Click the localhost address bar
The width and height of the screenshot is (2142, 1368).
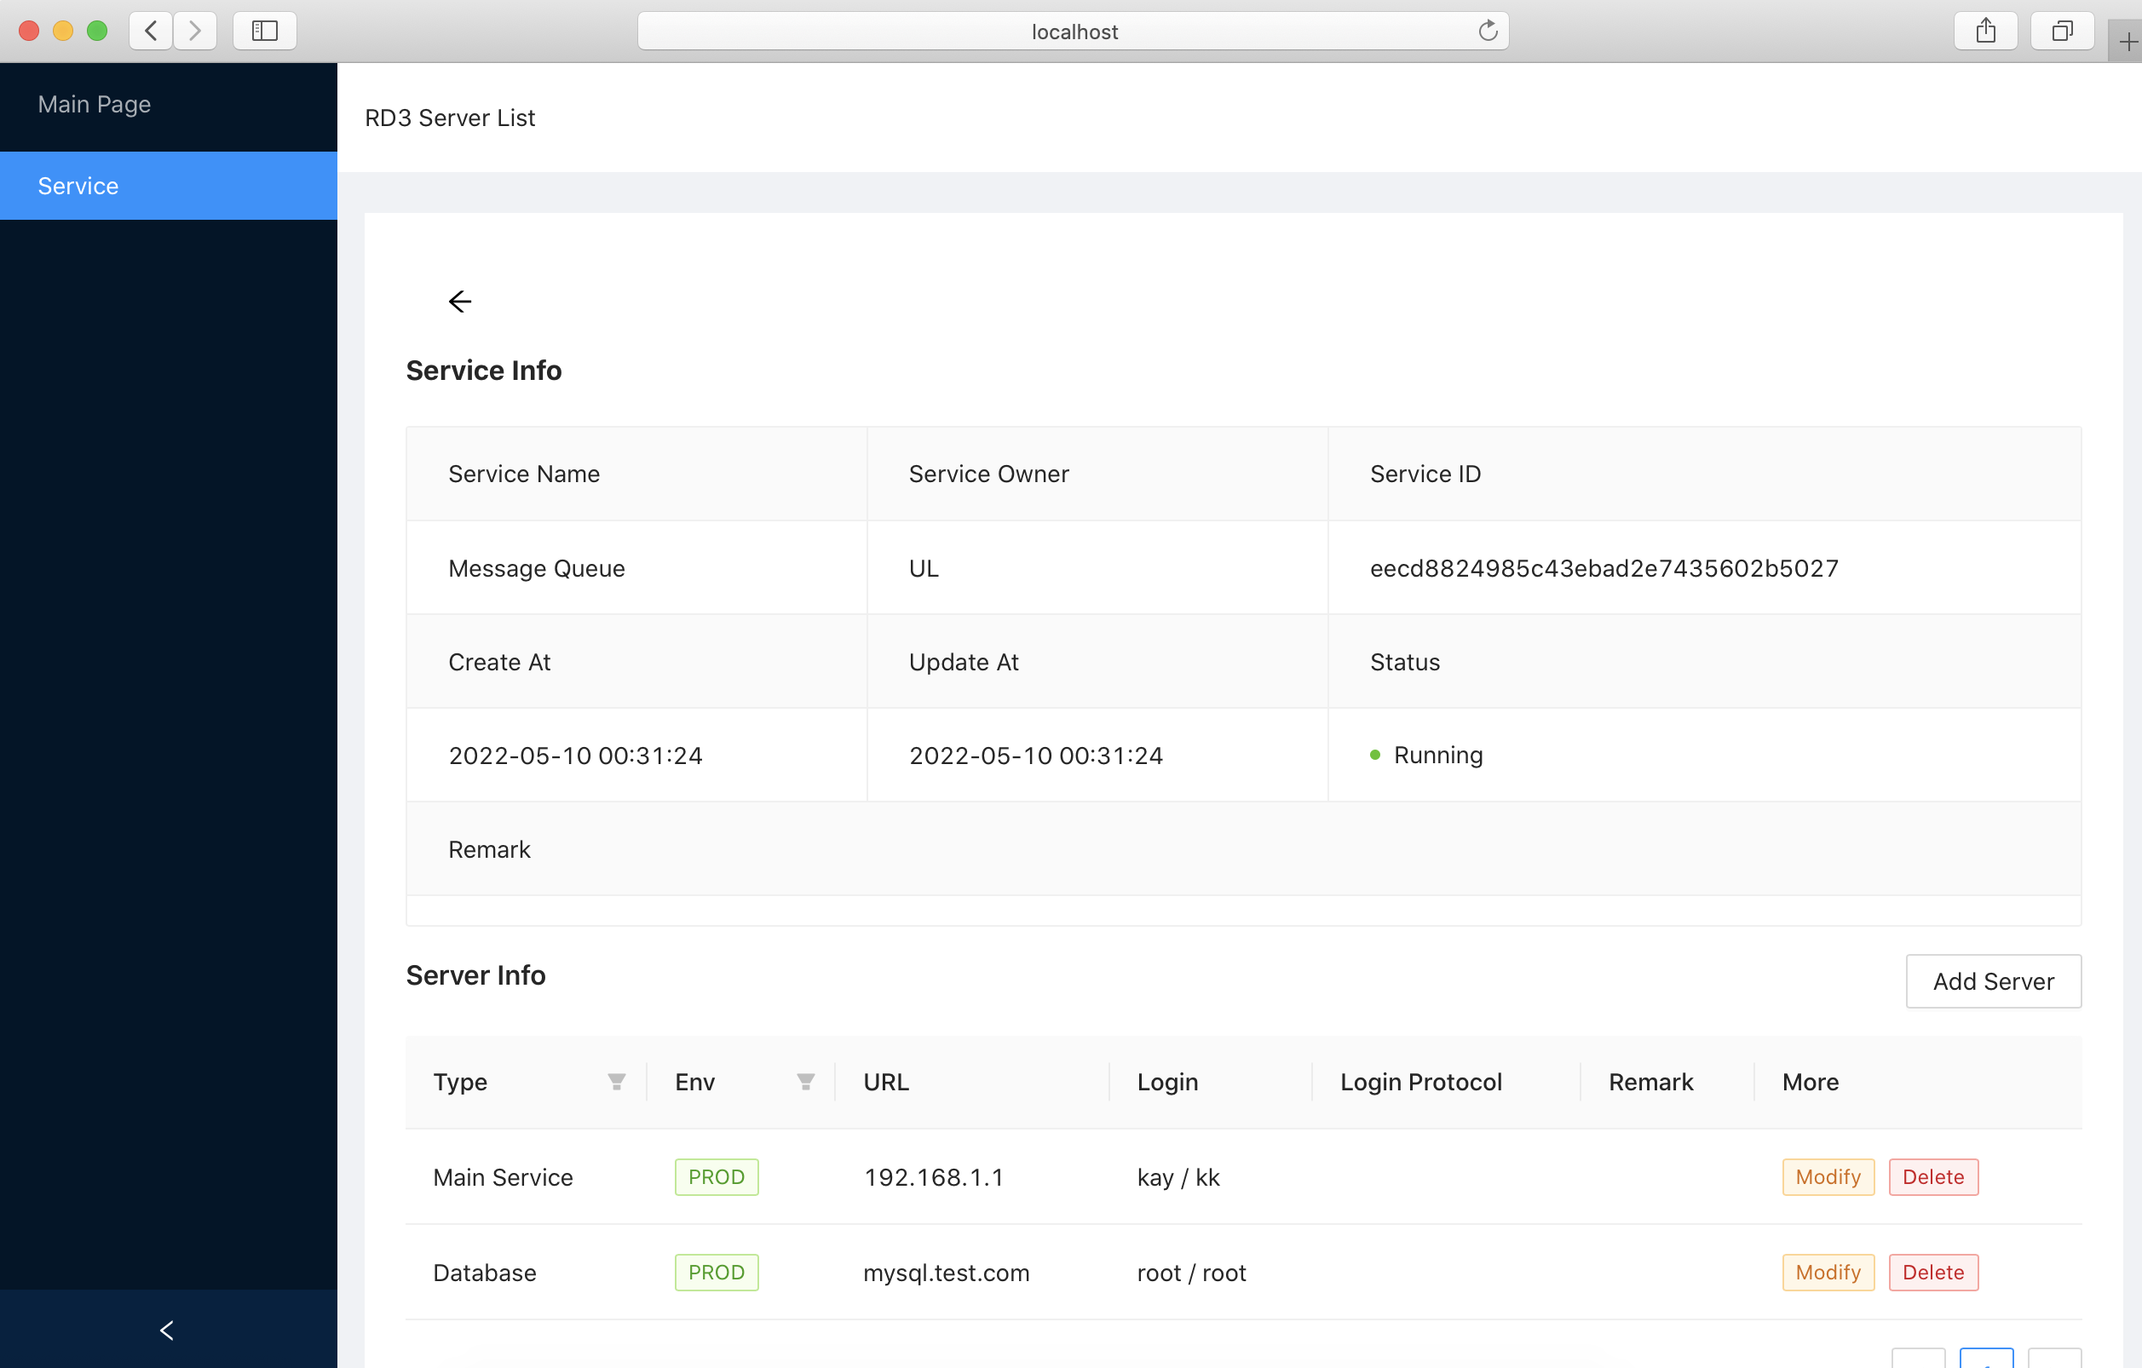coord(1073,32)
